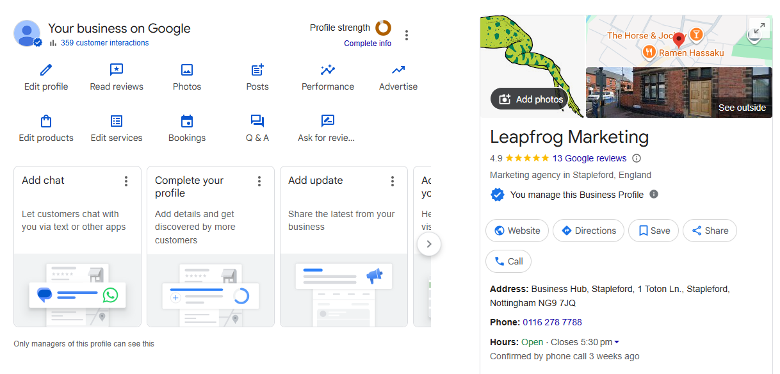The height and width of the screenshot is (374, 780).
Task: Open the Complete your profile card
Action: click(210, 247)
